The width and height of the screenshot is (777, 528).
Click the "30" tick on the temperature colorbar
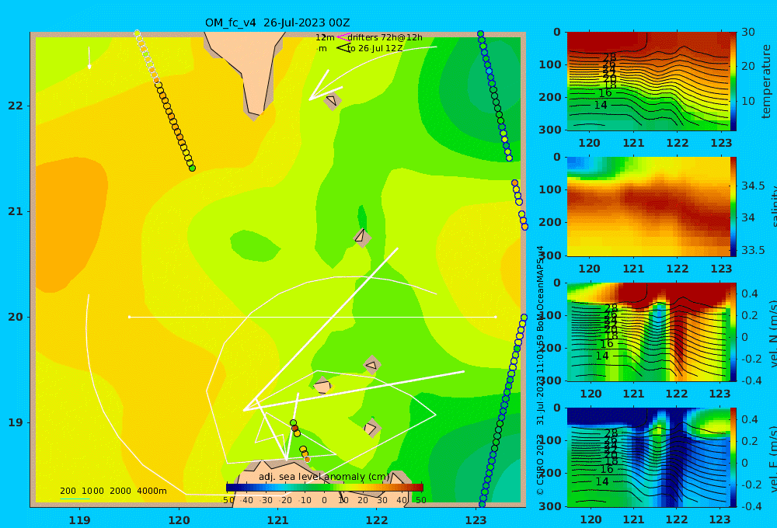point(748,32)
